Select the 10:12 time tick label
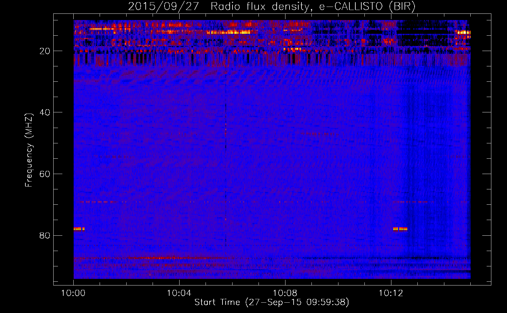Viewport: 507px width, 313px height. tap(391, 293)
